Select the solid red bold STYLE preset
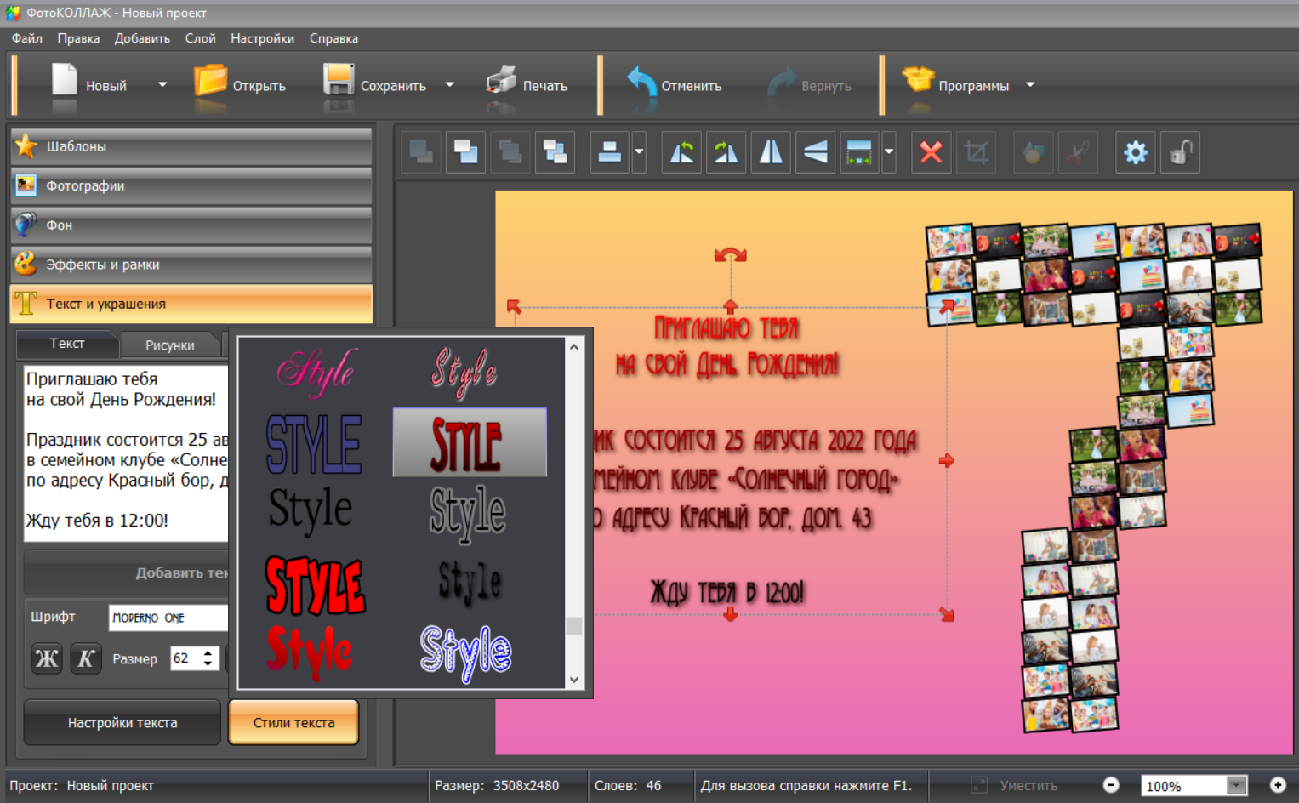The height and width of the screenshot is (803, 1299). 315,585
